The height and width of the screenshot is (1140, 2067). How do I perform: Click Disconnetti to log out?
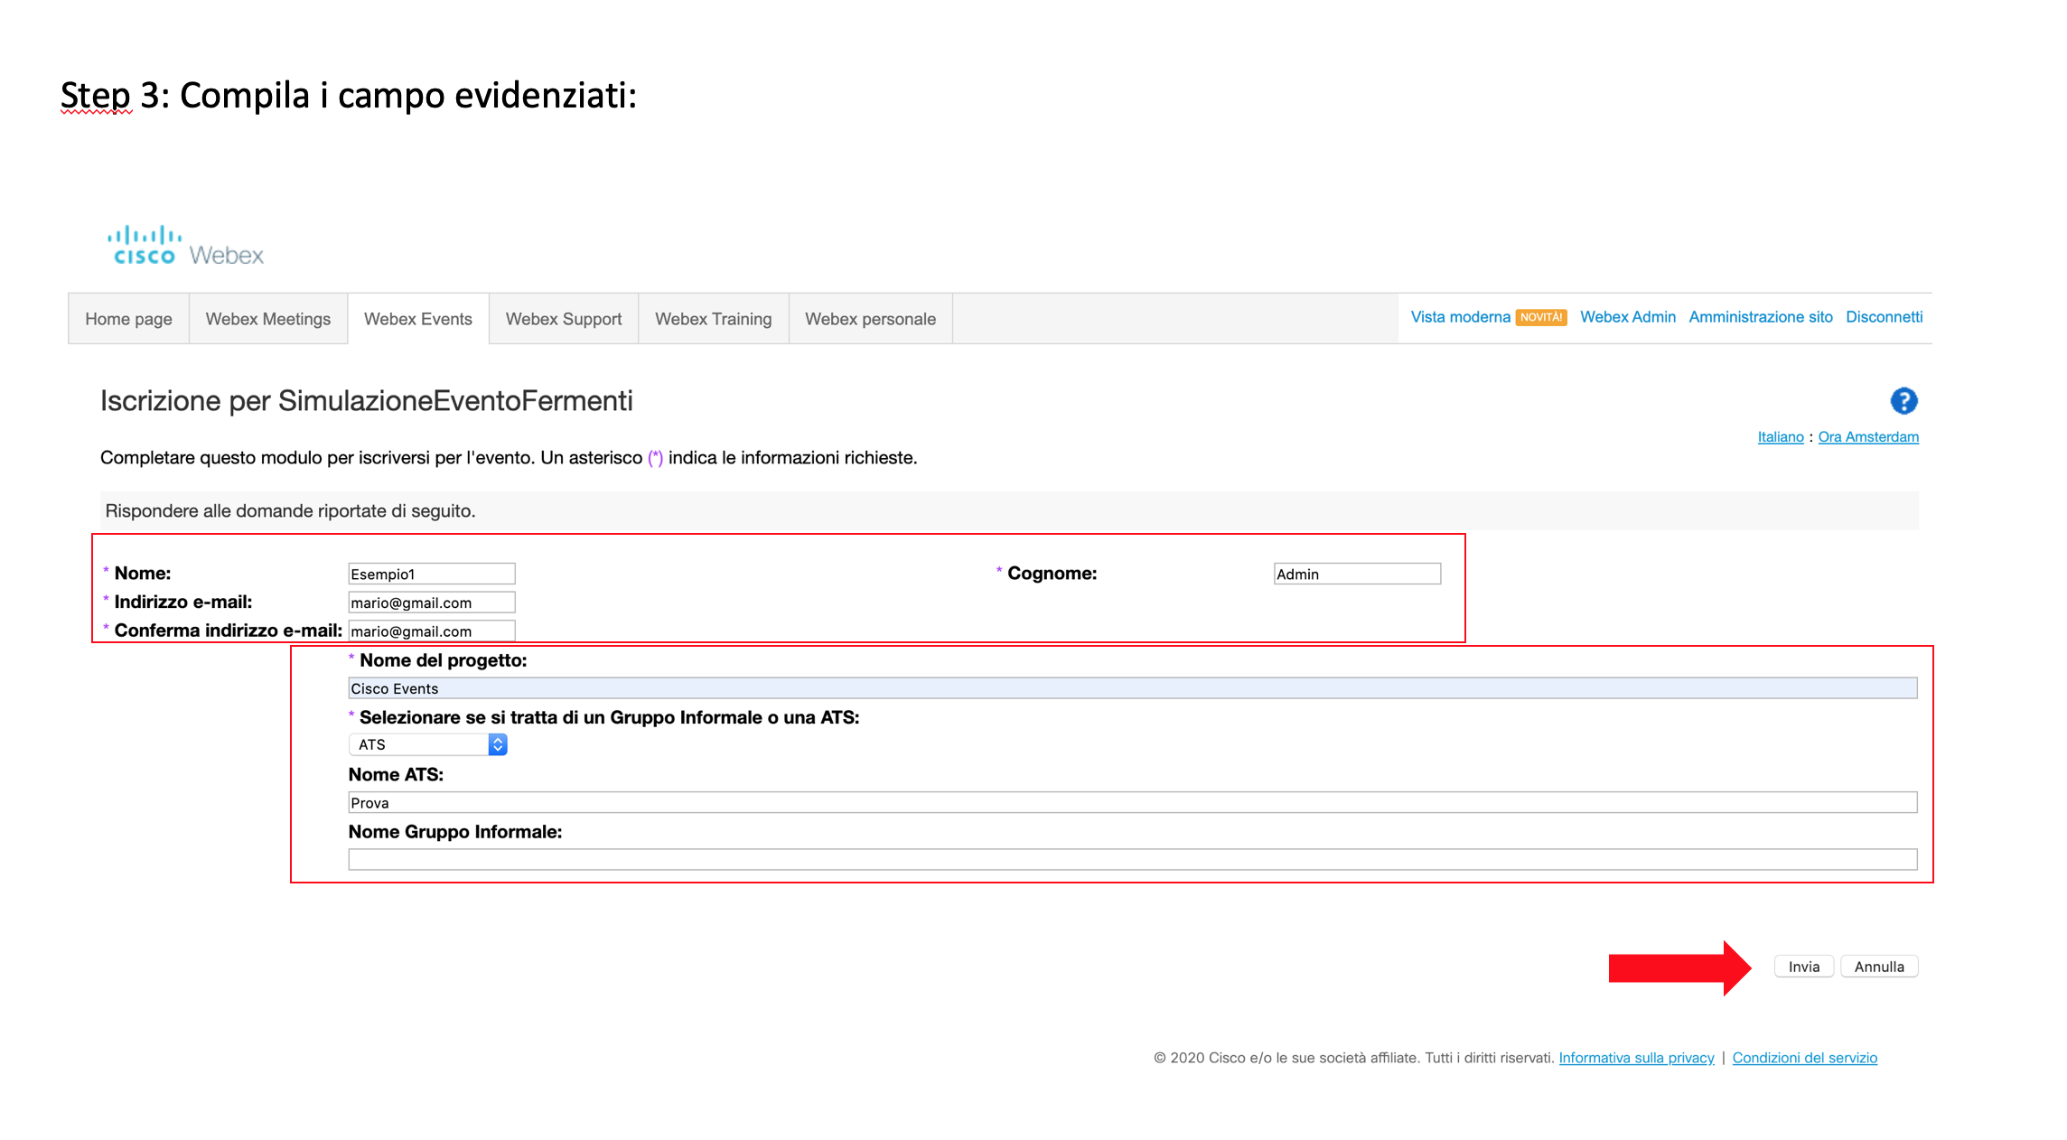tap(1885, 317)
